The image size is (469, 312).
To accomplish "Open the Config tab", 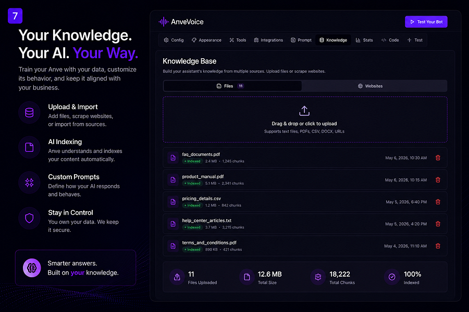I will coord(174,40).
